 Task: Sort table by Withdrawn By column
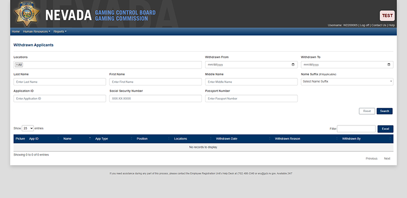click(366, 139)
